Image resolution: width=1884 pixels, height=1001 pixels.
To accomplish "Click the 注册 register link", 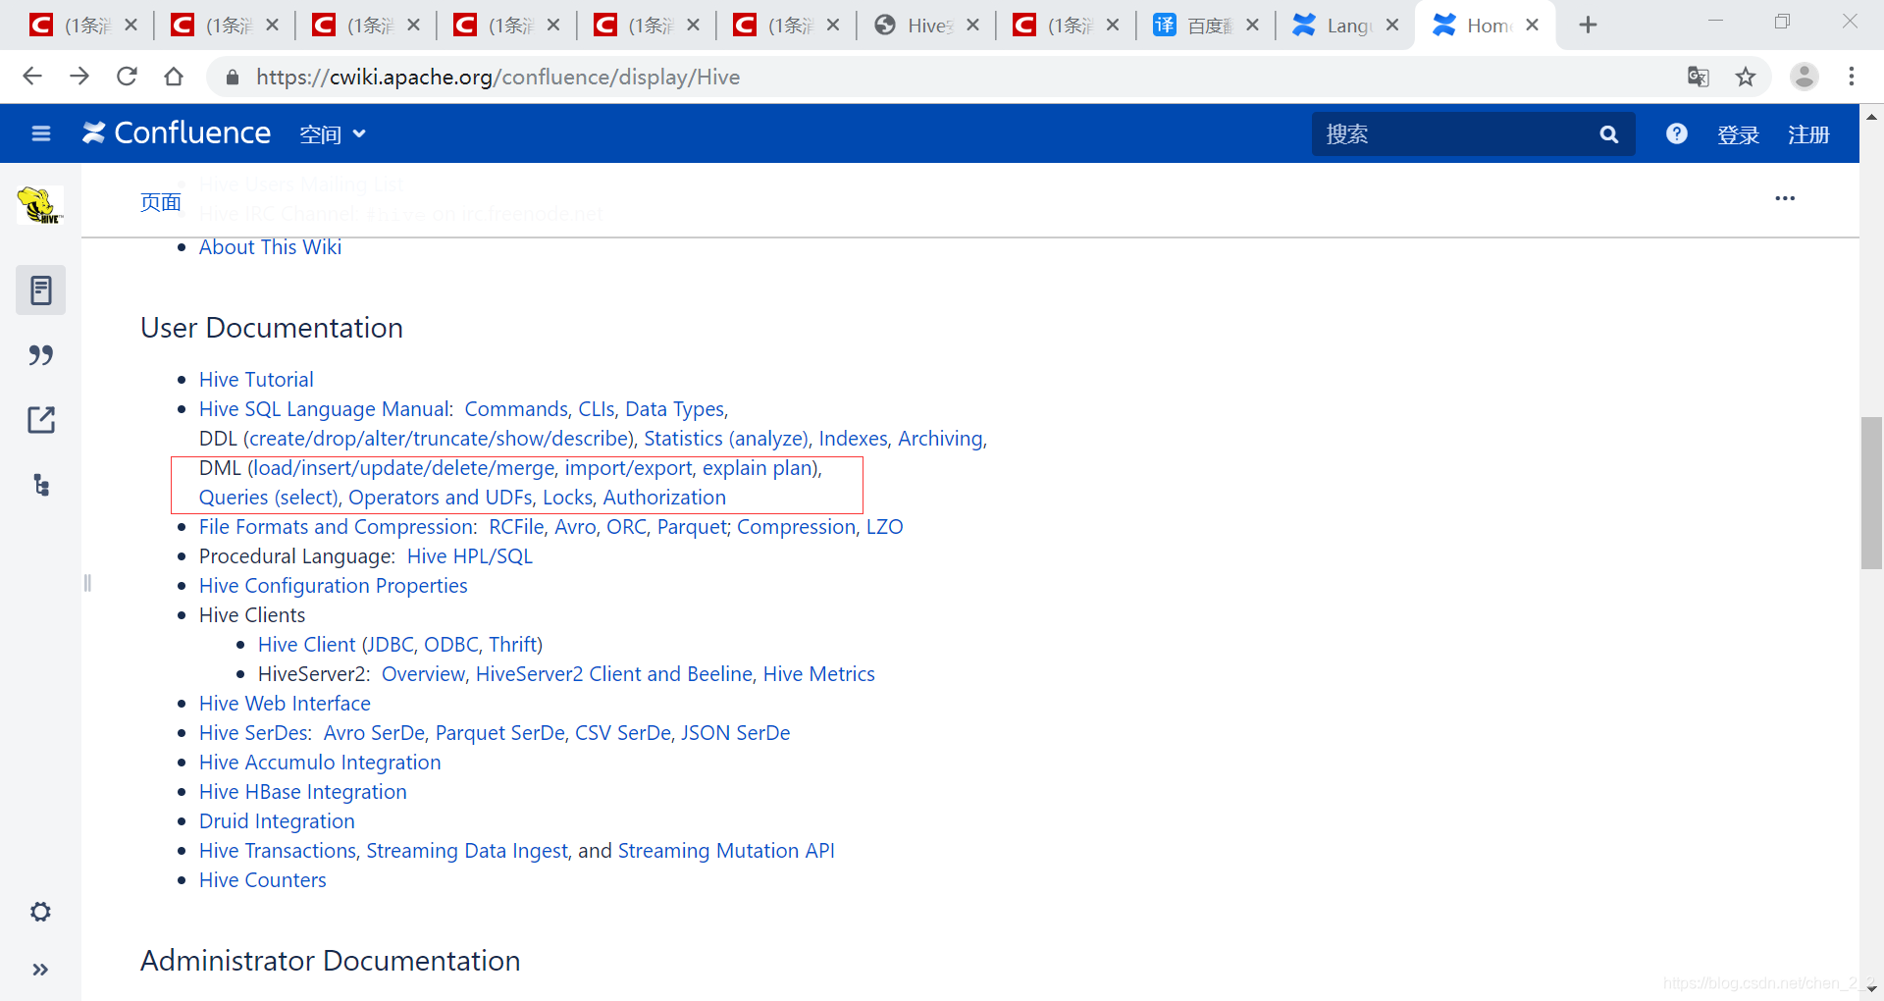I will 1808,134.
